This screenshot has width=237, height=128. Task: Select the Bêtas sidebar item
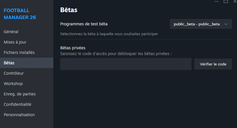pos(9,63)
